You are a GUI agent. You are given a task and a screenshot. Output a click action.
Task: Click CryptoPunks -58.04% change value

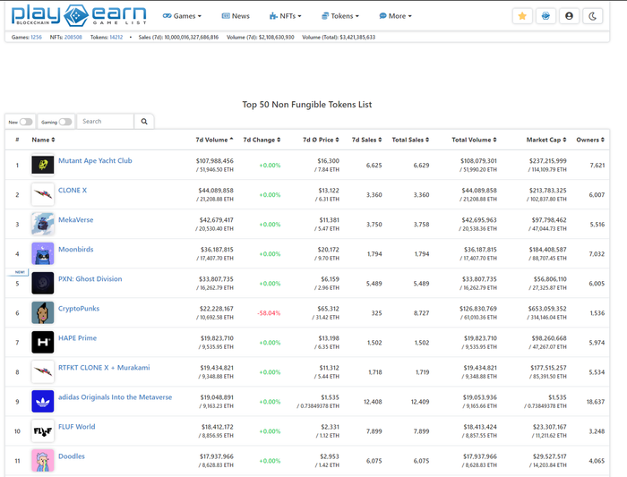click(269, 313)
